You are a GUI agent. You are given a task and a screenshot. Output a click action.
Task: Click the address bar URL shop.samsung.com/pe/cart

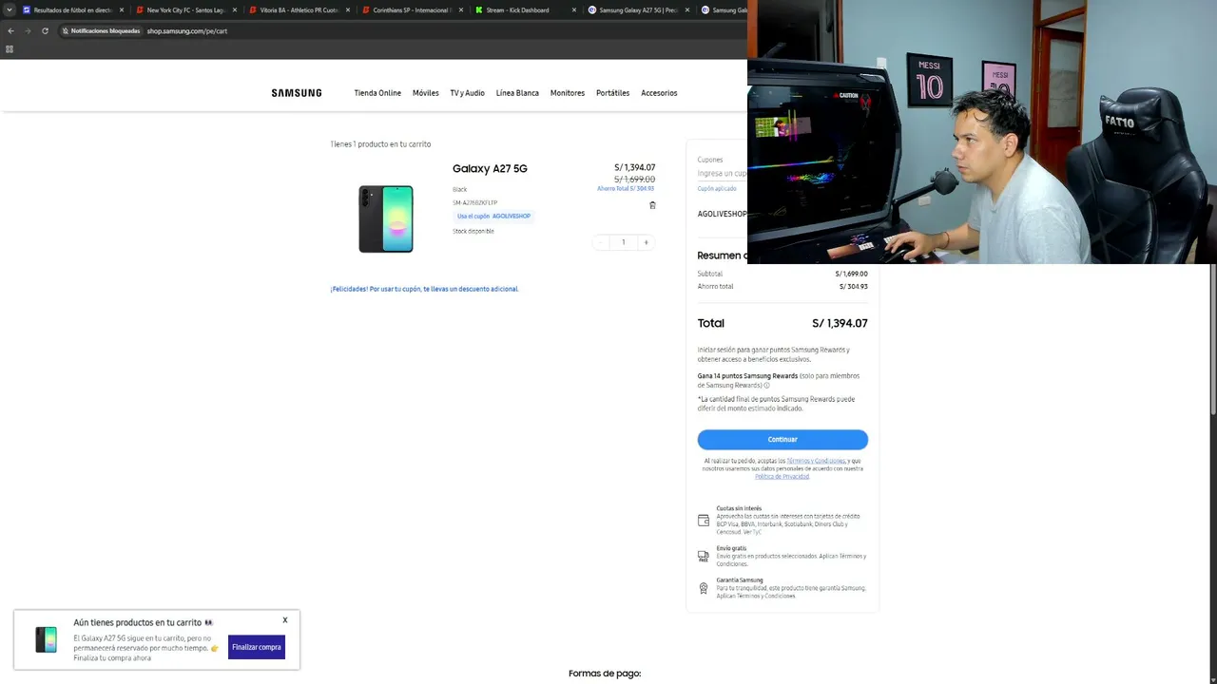(187, 31)
